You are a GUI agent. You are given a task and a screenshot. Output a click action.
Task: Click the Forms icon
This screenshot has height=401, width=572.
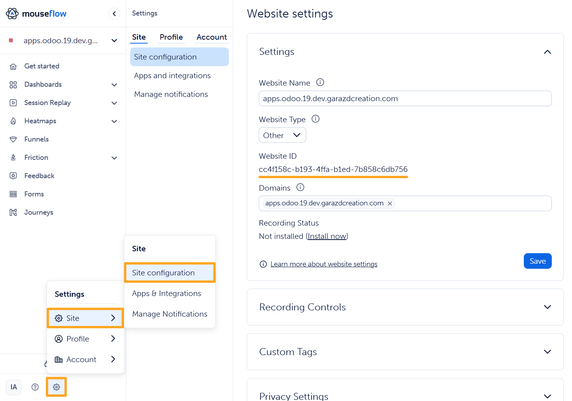(13, 194)
